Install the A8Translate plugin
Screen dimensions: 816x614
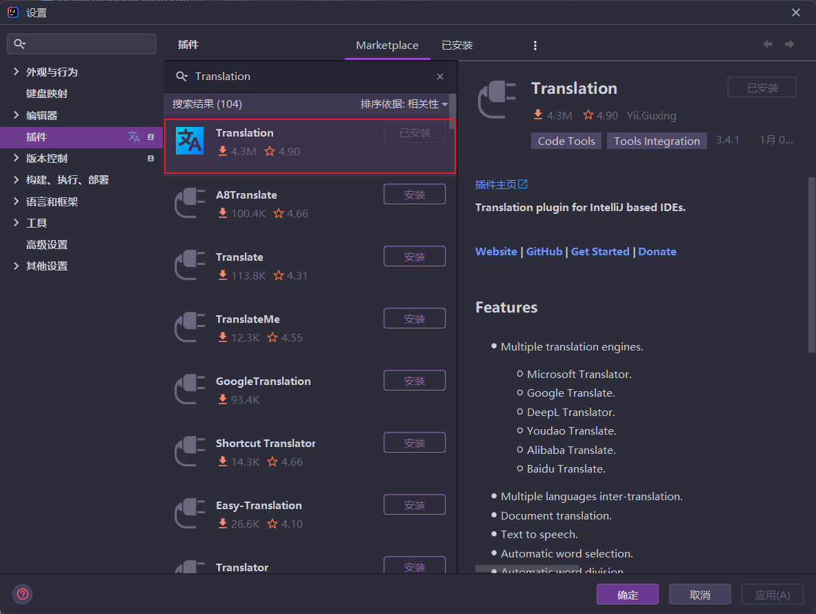(415, 194)
